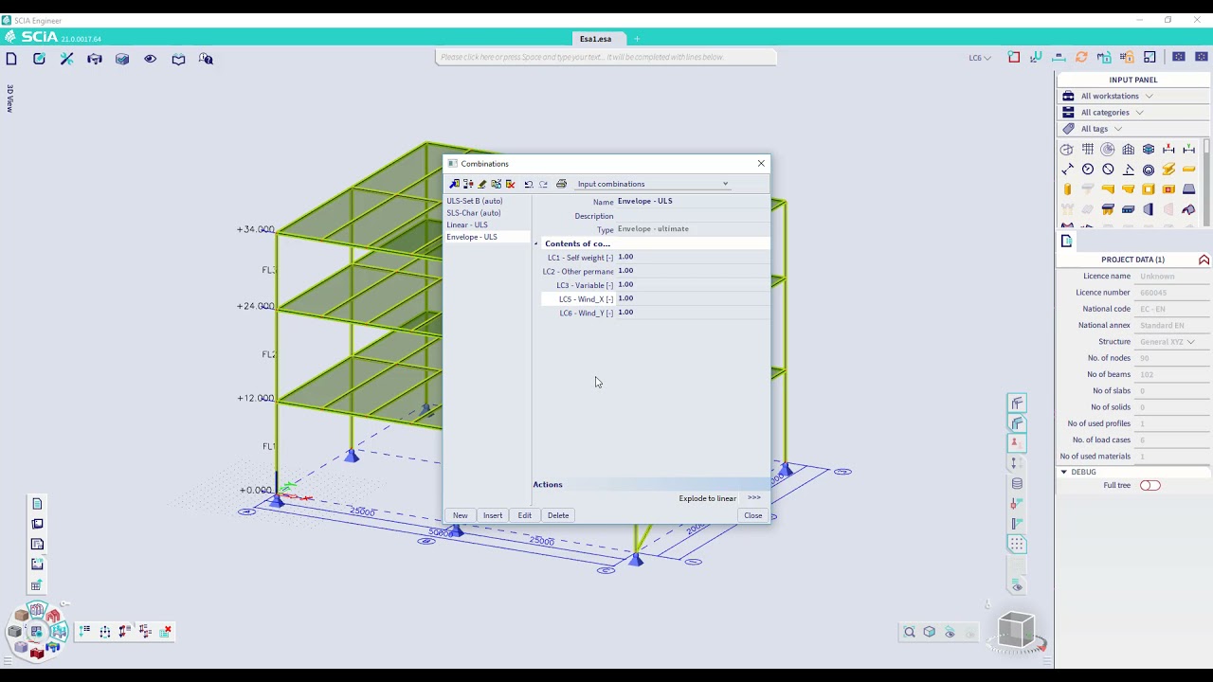Click the edit pencil icon in Combinations toolbar

point(481,184)
